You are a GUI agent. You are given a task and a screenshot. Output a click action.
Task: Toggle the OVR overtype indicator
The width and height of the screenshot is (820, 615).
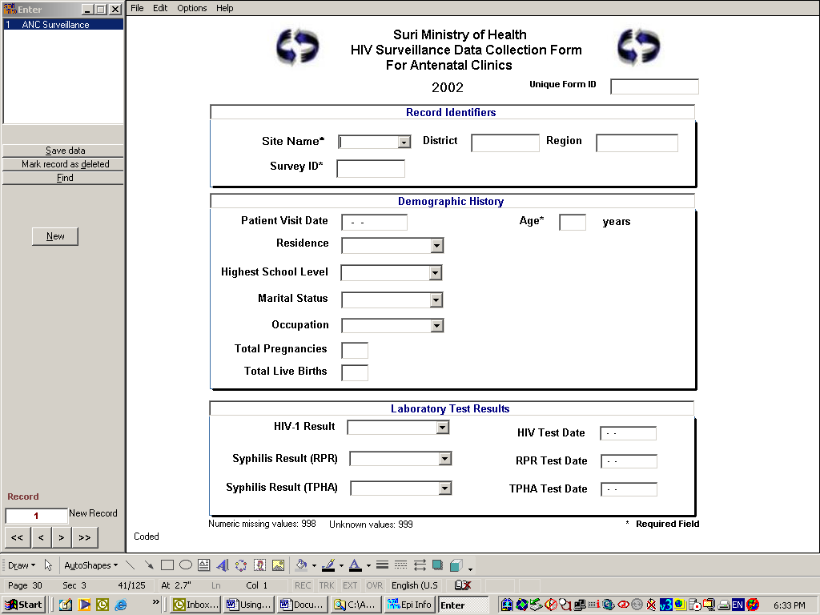click(374, 585)
